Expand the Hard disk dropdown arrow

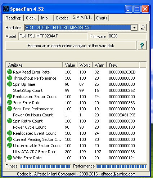[134, 28]
